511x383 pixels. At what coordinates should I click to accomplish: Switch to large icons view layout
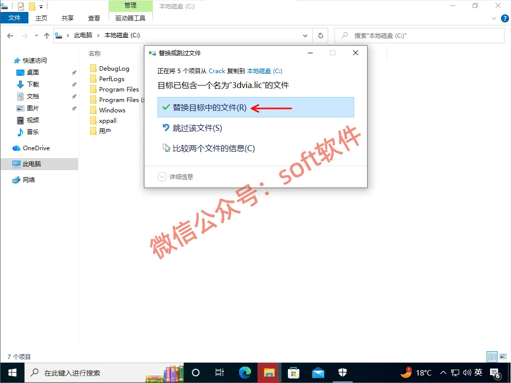[503, 357]
